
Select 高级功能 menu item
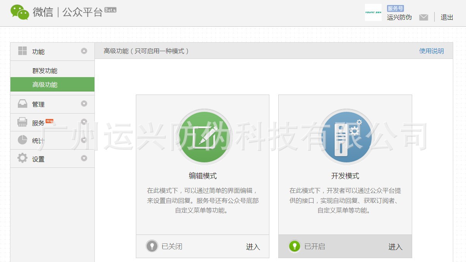(45, 84)
